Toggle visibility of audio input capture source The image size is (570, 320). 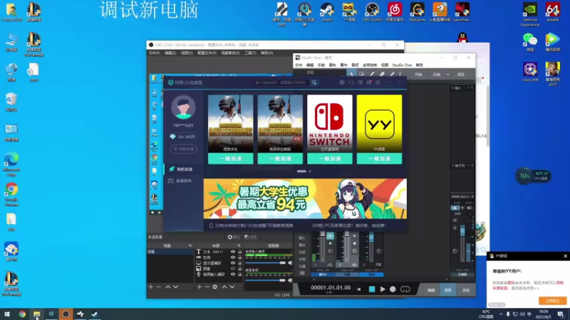coord(233,274)
